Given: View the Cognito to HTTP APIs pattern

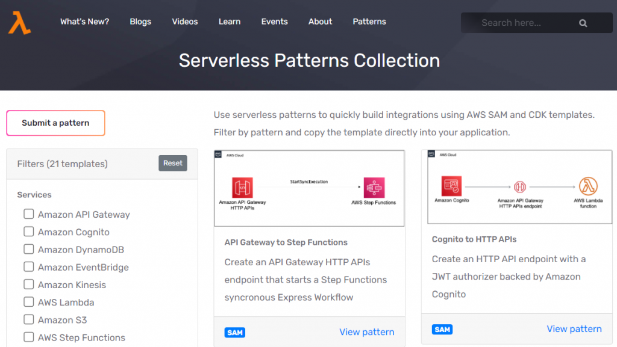Looking at the screenshot, I should point(574,329).
